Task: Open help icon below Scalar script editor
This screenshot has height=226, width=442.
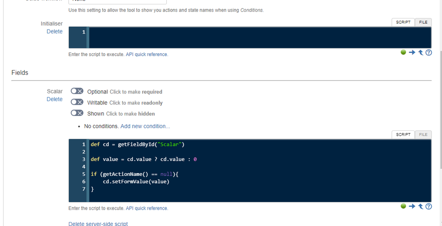Action: point(428,206)
